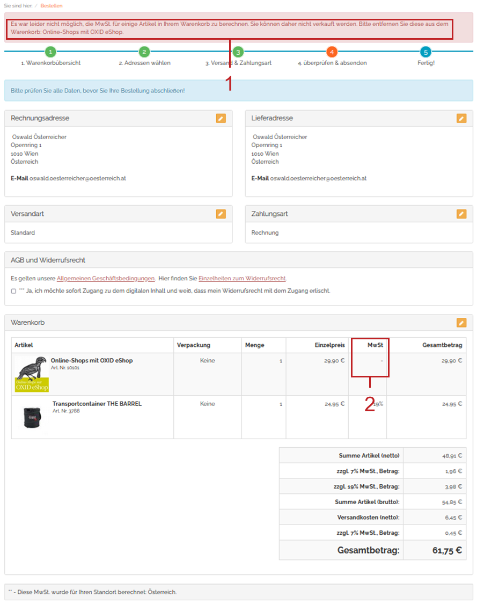The width and height of the screenshot is (477, 604).
Task: Open Einzelheiten zum Widerrufsrecht link
Action: click(x=242, y=279)
